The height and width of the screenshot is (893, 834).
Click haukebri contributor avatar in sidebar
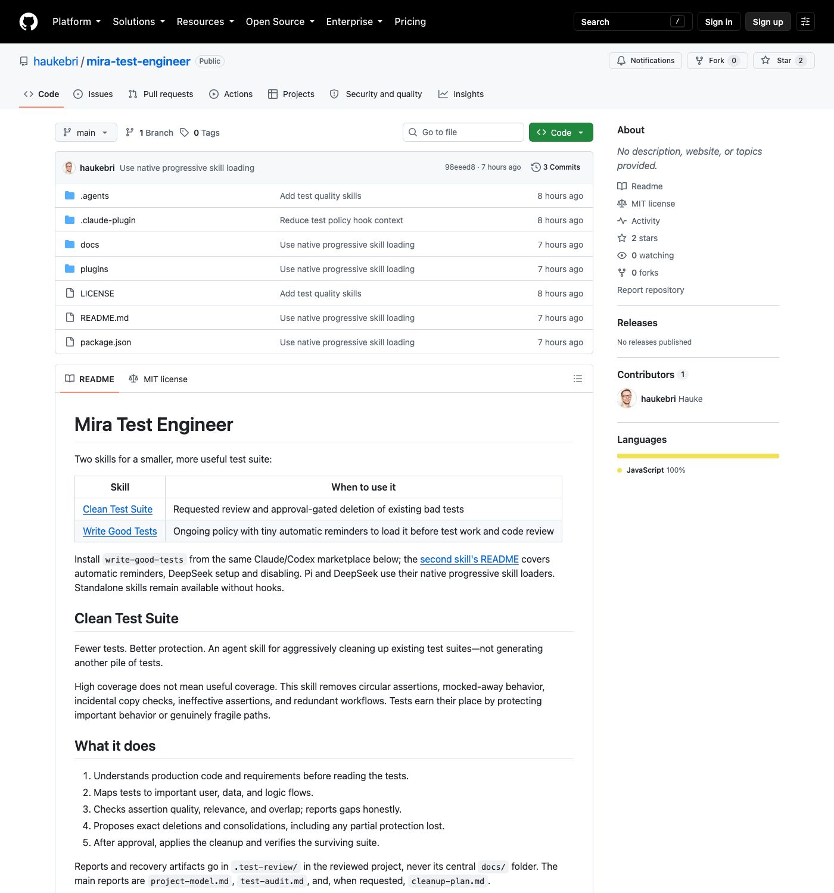tap(627, 399)
